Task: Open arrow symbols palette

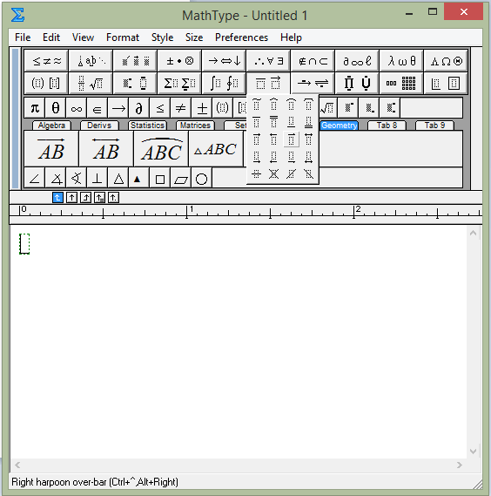Action: point(224,60)
